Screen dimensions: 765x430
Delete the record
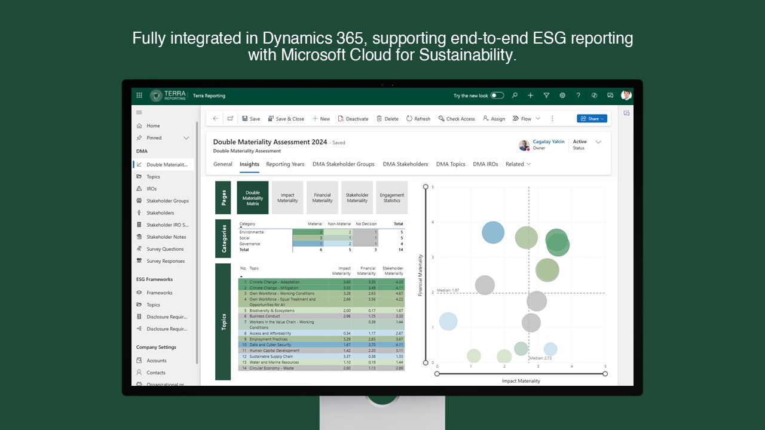pyautogui.click(x=387, y=119)
